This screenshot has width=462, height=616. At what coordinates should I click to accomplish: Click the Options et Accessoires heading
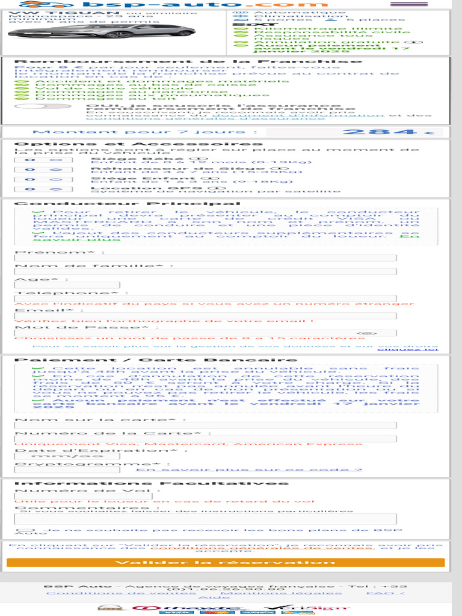(138, 144)
